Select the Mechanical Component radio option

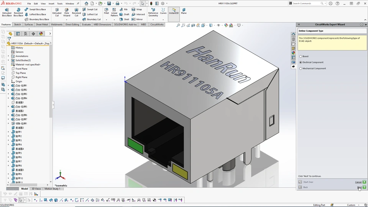pyautogui.click(x=301, y=69)
